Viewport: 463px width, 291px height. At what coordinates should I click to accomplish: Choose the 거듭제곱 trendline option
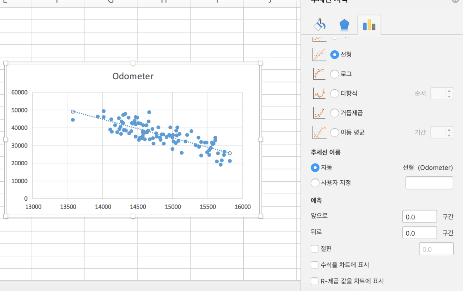335,113
